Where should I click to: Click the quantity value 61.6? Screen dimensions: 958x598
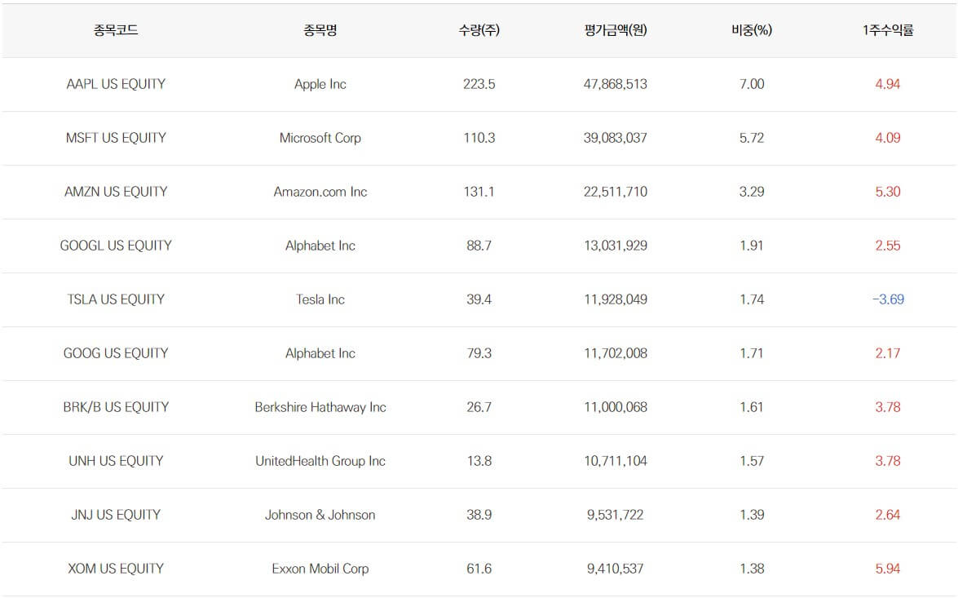(x=479, y=568)
